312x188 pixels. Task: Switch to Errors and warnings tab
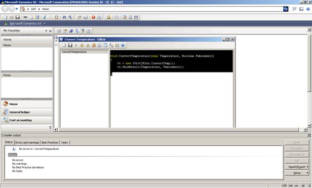27,142
